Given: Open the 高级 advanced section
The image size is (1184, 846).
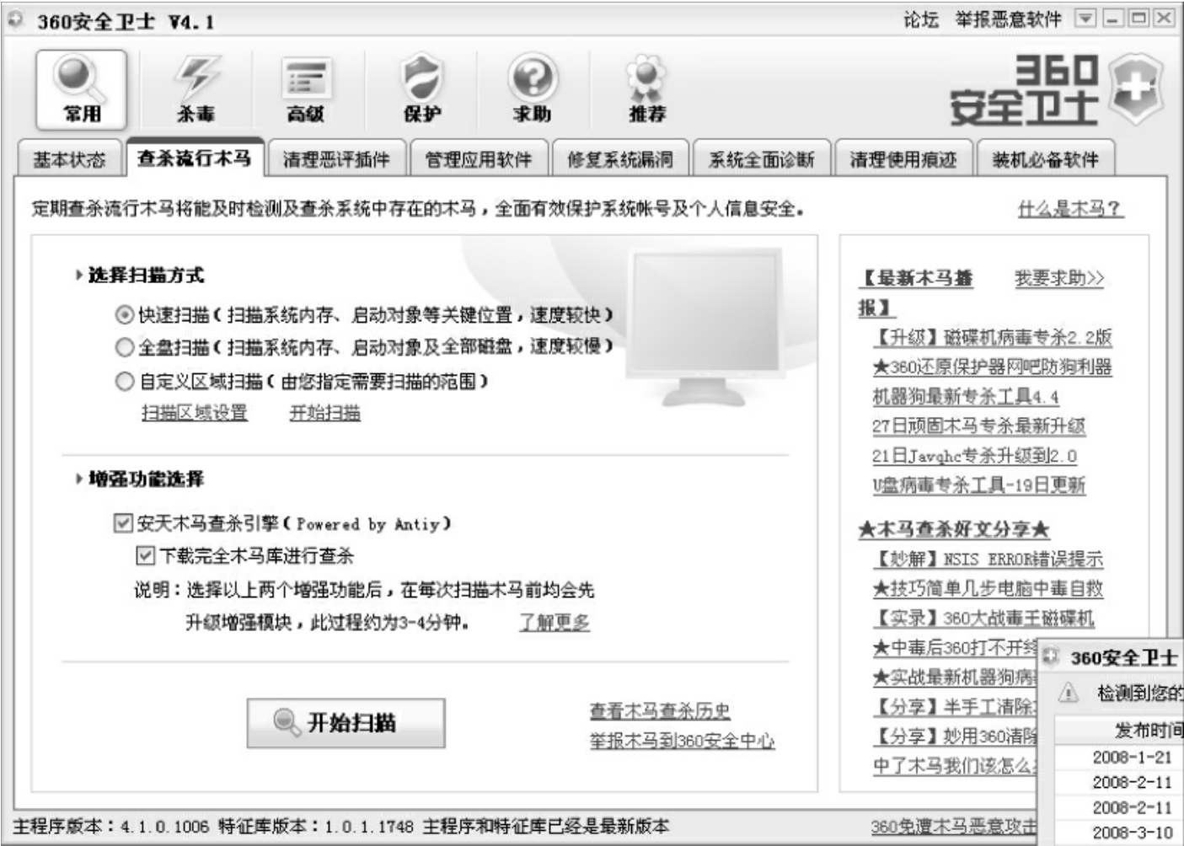Looking at the screenshot, I should pos(306,88).
